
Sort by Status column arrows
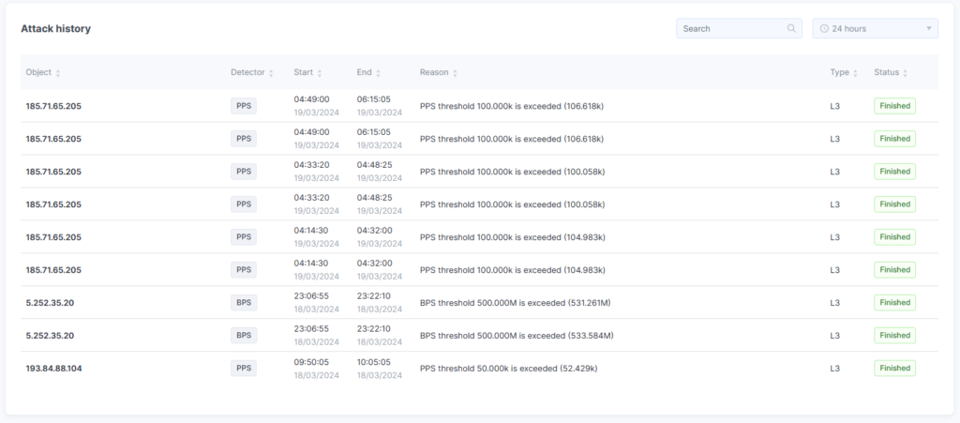(906, 73)
